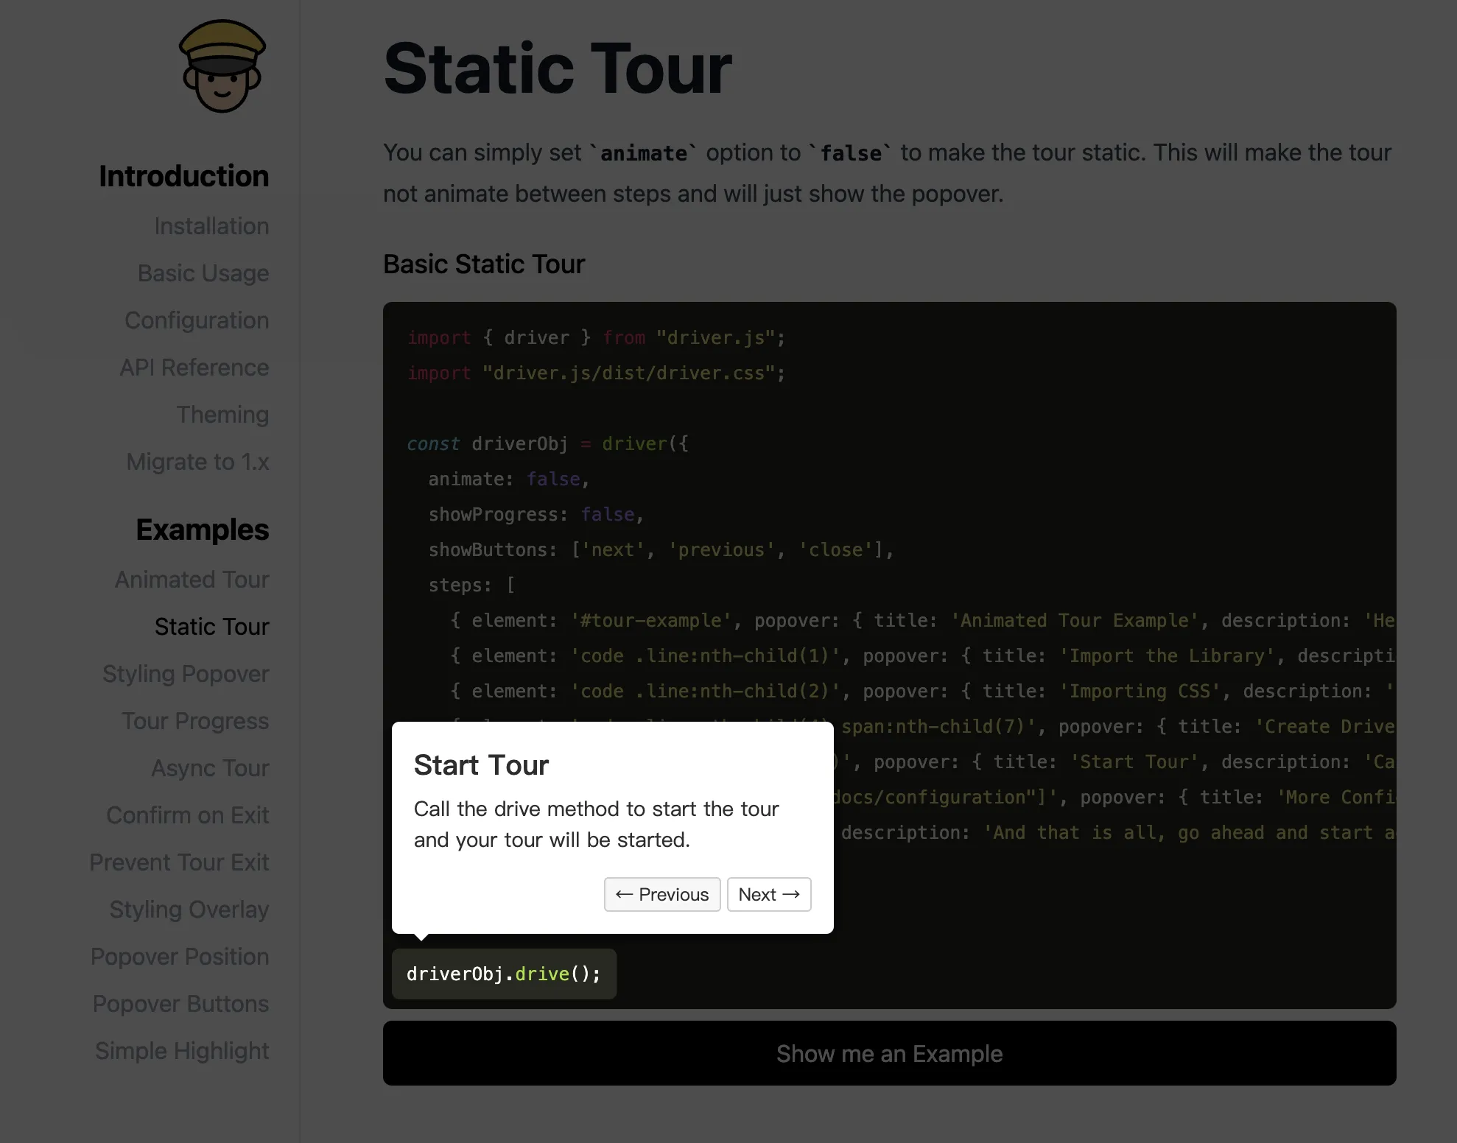The width and height of the screenshot is (1457, 1143).
Task: Open the Async Tour example
Action: pyautogui.click(x=210, y=768)
